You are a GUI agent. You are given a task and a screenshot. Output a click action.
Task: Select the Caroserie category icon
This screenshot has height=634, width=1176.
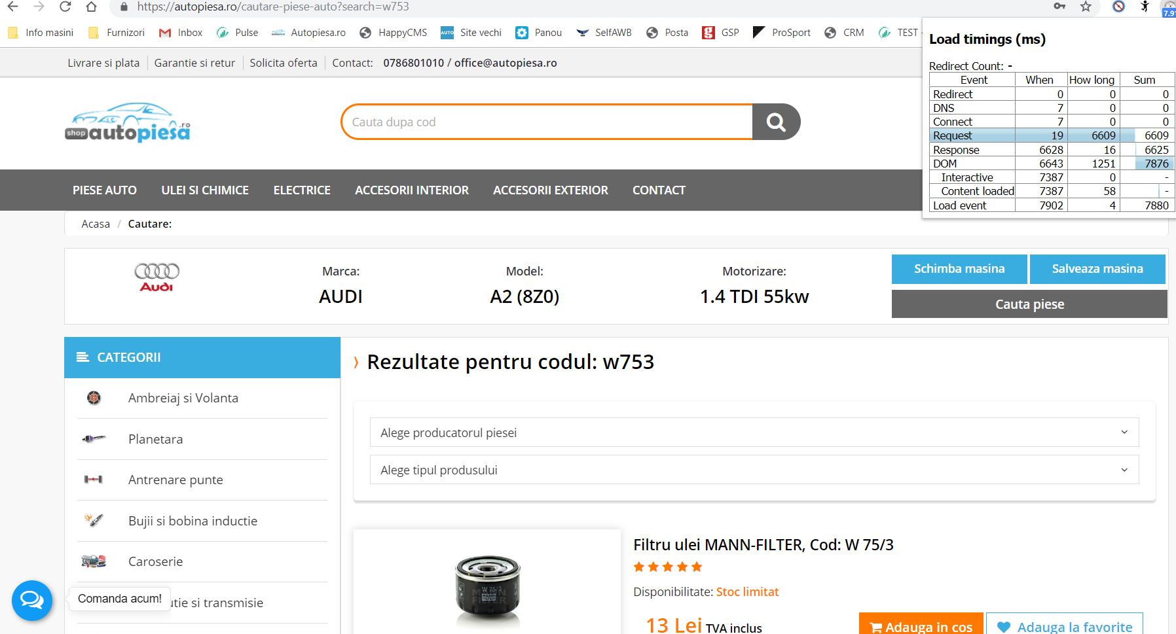coord(94,561)
